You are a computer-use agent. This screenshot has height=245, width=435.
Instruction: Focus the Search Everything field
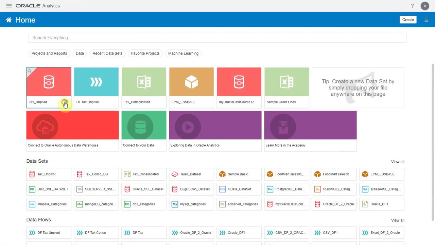click(217, 38)
